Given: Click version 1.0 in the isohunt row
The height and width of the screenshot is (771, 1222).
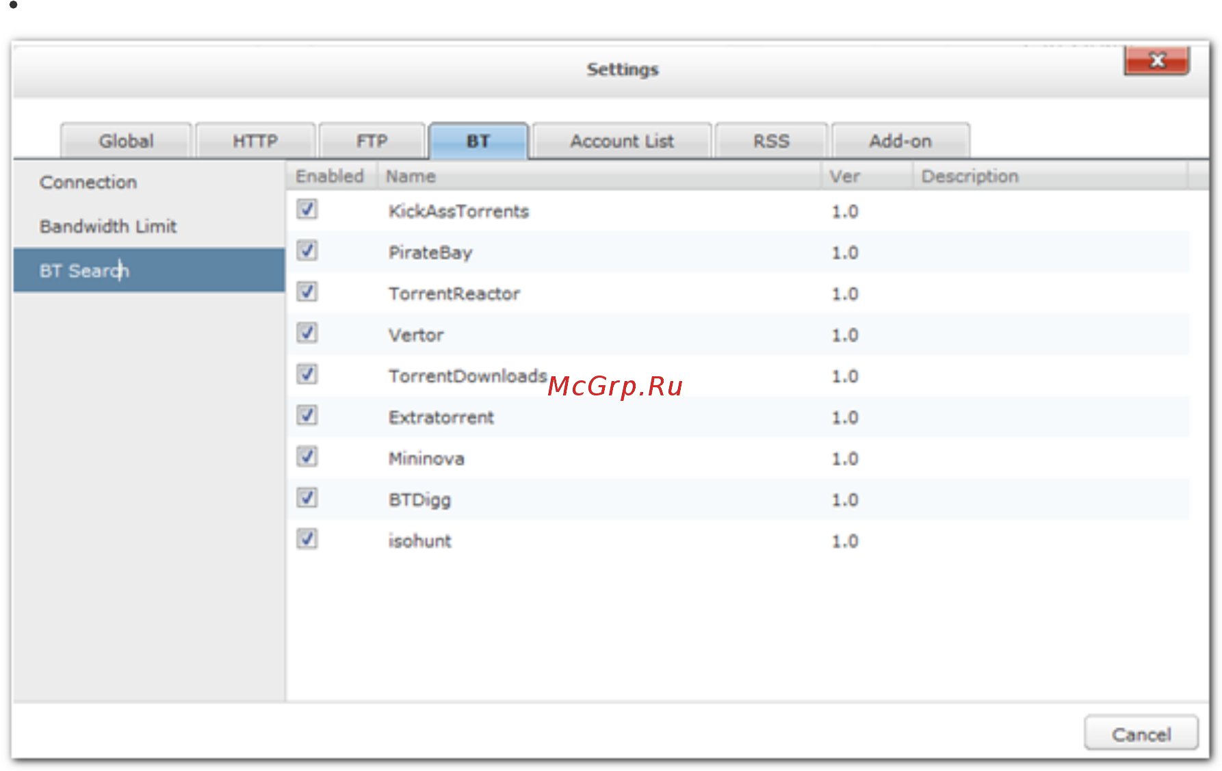Looking at the screenshot, I should (845, 541).
